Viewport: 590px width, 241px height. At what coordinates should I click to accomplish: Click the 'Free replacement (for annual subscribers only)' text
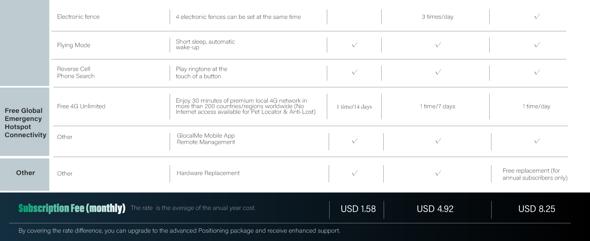[535, 174]
